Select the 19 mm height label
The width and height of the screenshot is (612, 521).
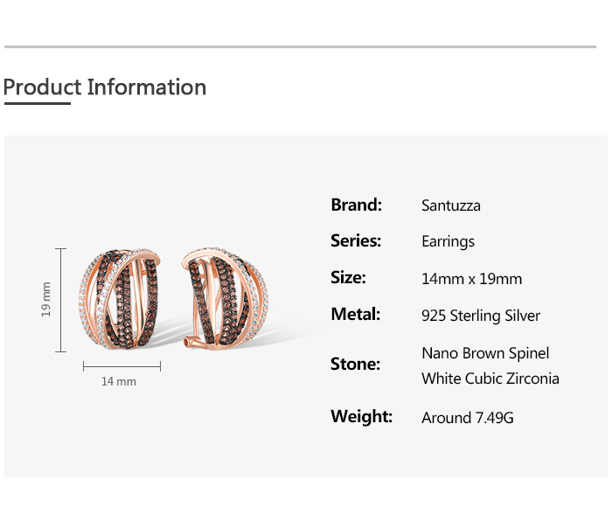(46, 299)
